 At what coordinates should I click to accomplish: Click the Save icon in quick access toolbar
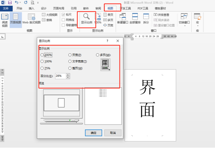coord(10,2)
